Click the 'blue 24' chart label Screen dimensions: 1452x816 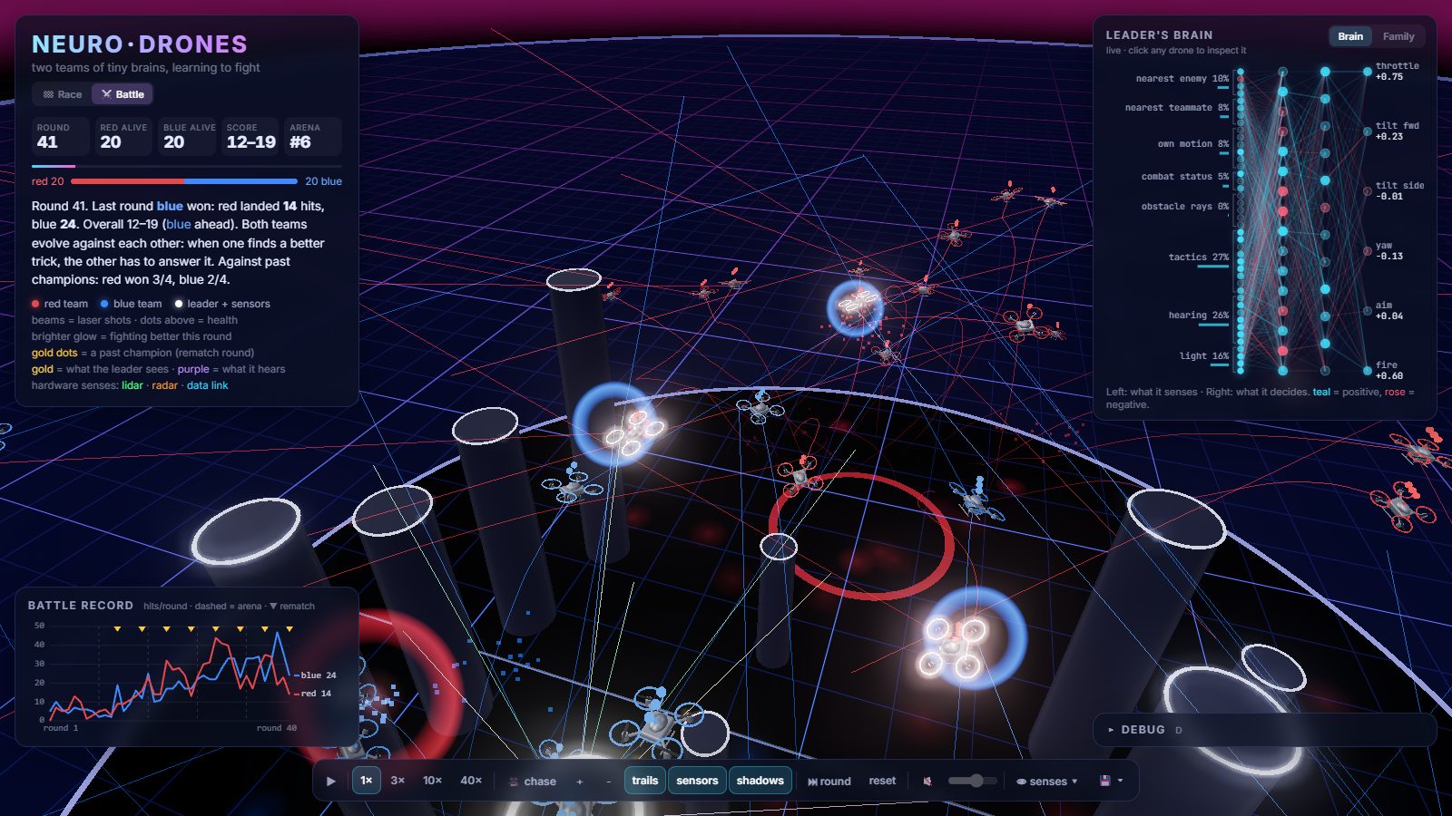[319, 675]
